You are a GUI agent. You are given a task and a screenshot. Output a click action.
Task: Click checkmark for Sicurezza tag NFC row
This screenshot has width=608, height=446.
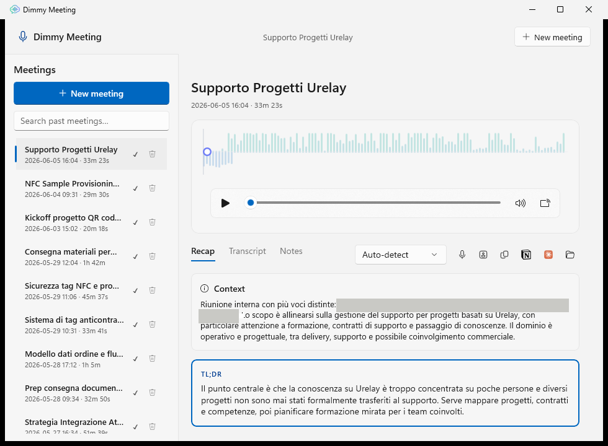[135, 291]
